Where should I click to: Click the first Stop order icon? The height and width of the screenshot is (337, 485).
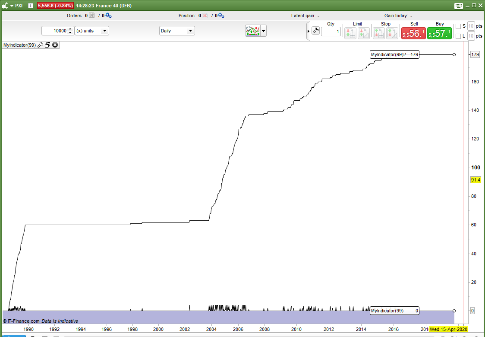(x=378, y=33)
